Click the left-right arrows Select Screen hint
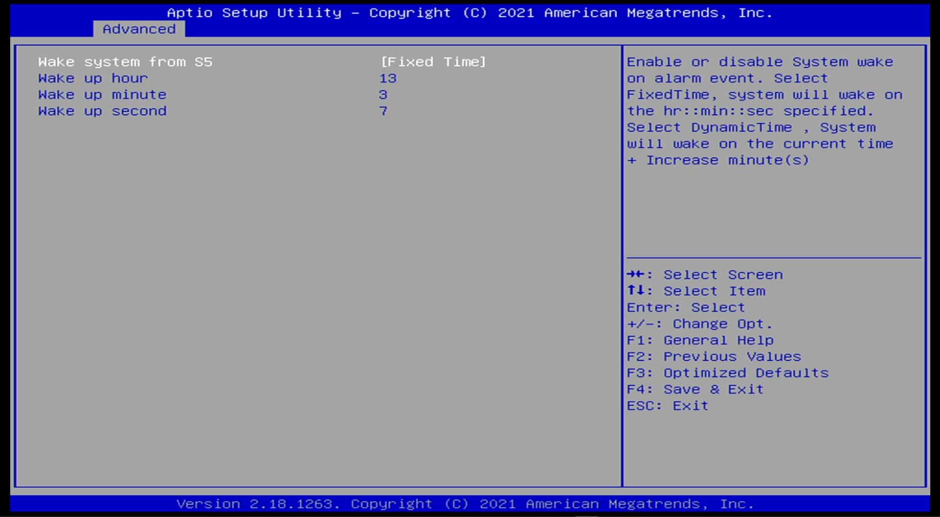 [x=705, y=274]
